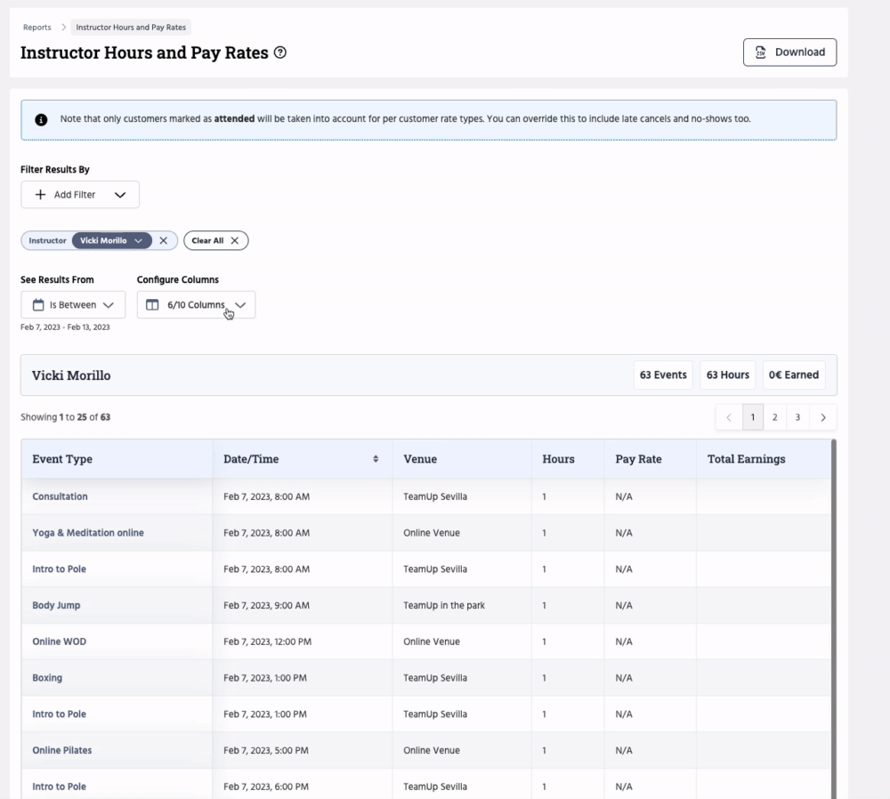Click Clear All filters button
The width and height of the screenshot is (890, 799).
point(215,240)
